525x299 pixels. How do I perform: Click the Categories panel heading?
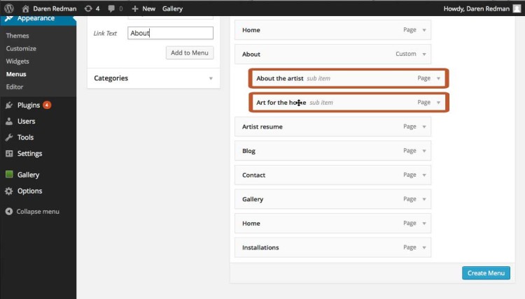pyautogui.click(x=111, y=78)
